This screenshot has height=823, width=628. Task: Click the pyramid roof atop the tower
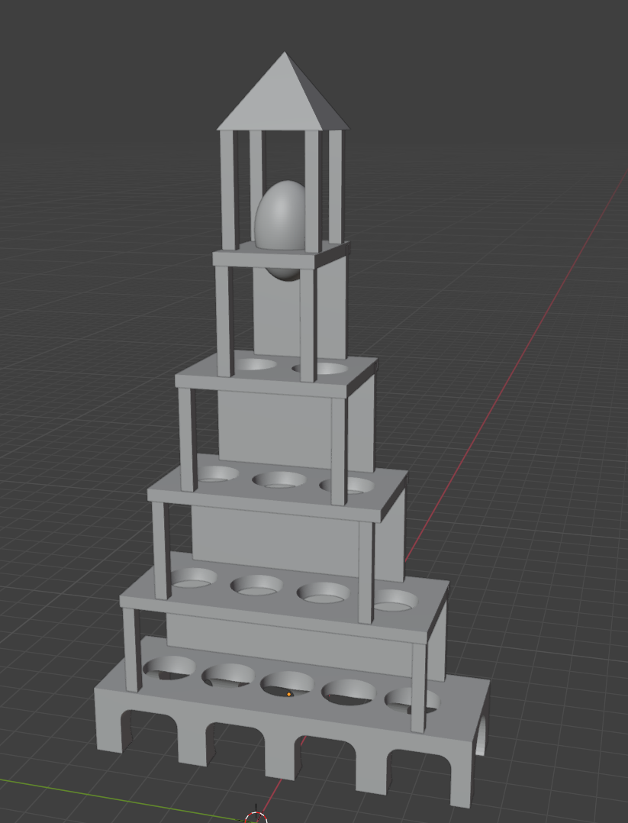tap(283, 92)
